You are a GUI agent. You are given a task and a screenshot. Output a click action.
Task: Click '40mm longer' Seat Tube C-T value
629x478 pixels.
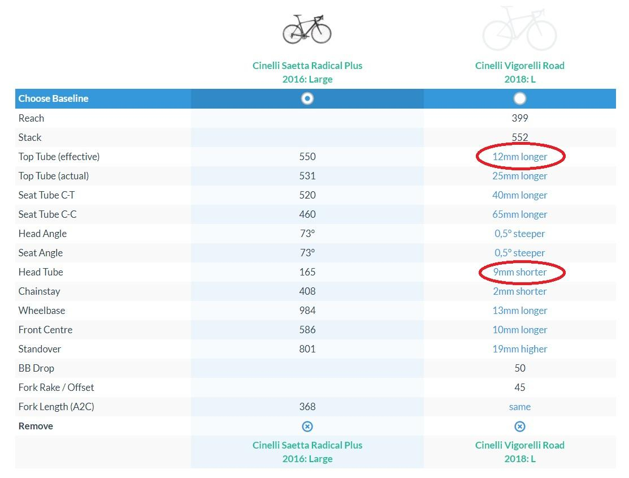point(519,195)
